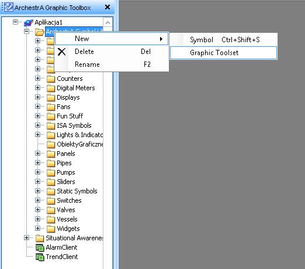Select the Static Symbols label
This screenshot has height=269, width=305.
(x=77, y=191)
